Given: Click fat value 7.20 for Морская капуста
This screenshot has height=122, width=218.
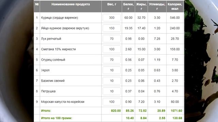Looking at the screenshot, I should coord(141,102).
